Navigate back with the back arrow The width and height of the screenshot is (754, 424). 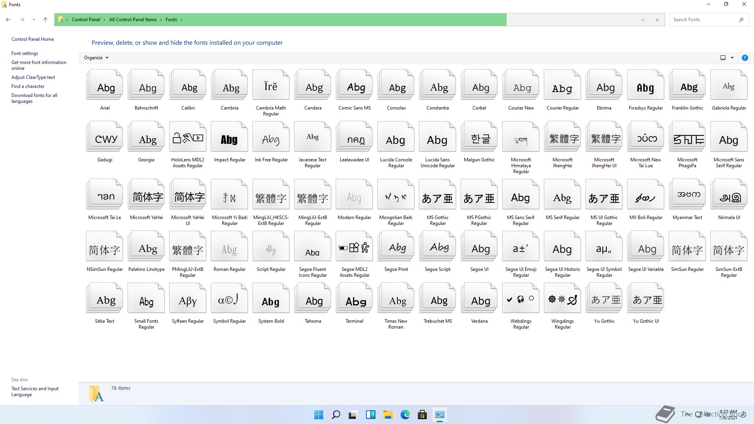pos(8,20)
